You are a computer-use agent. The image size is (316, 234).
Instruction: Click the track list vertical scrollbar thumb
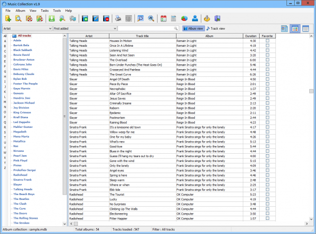coord(311,91)
